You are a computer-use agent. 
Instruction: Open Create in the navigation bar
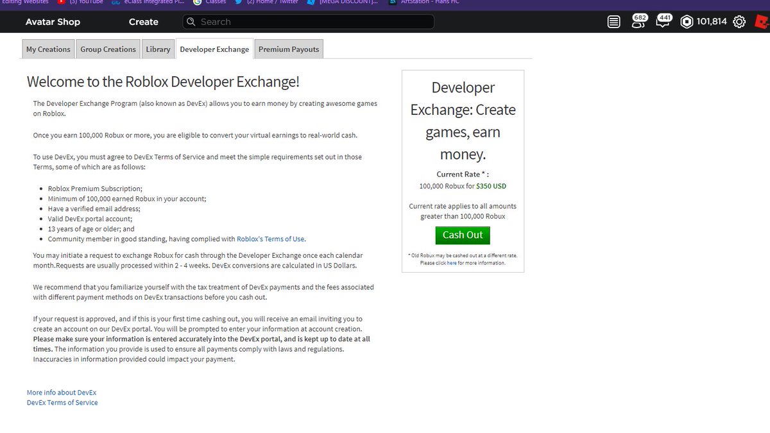coord(144,22)
